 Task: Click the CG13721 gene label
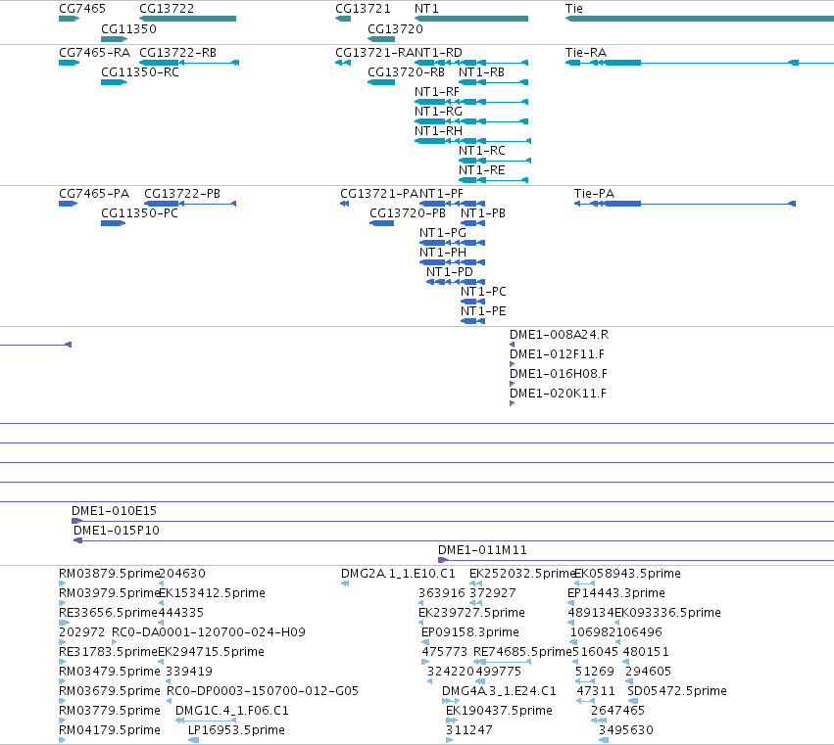[x=363, y=9]
